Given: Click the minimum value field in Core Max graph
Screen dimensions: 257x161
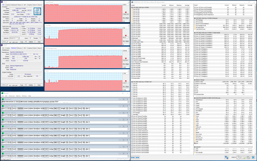Looking at the screenshot, I should pos(126,44).
